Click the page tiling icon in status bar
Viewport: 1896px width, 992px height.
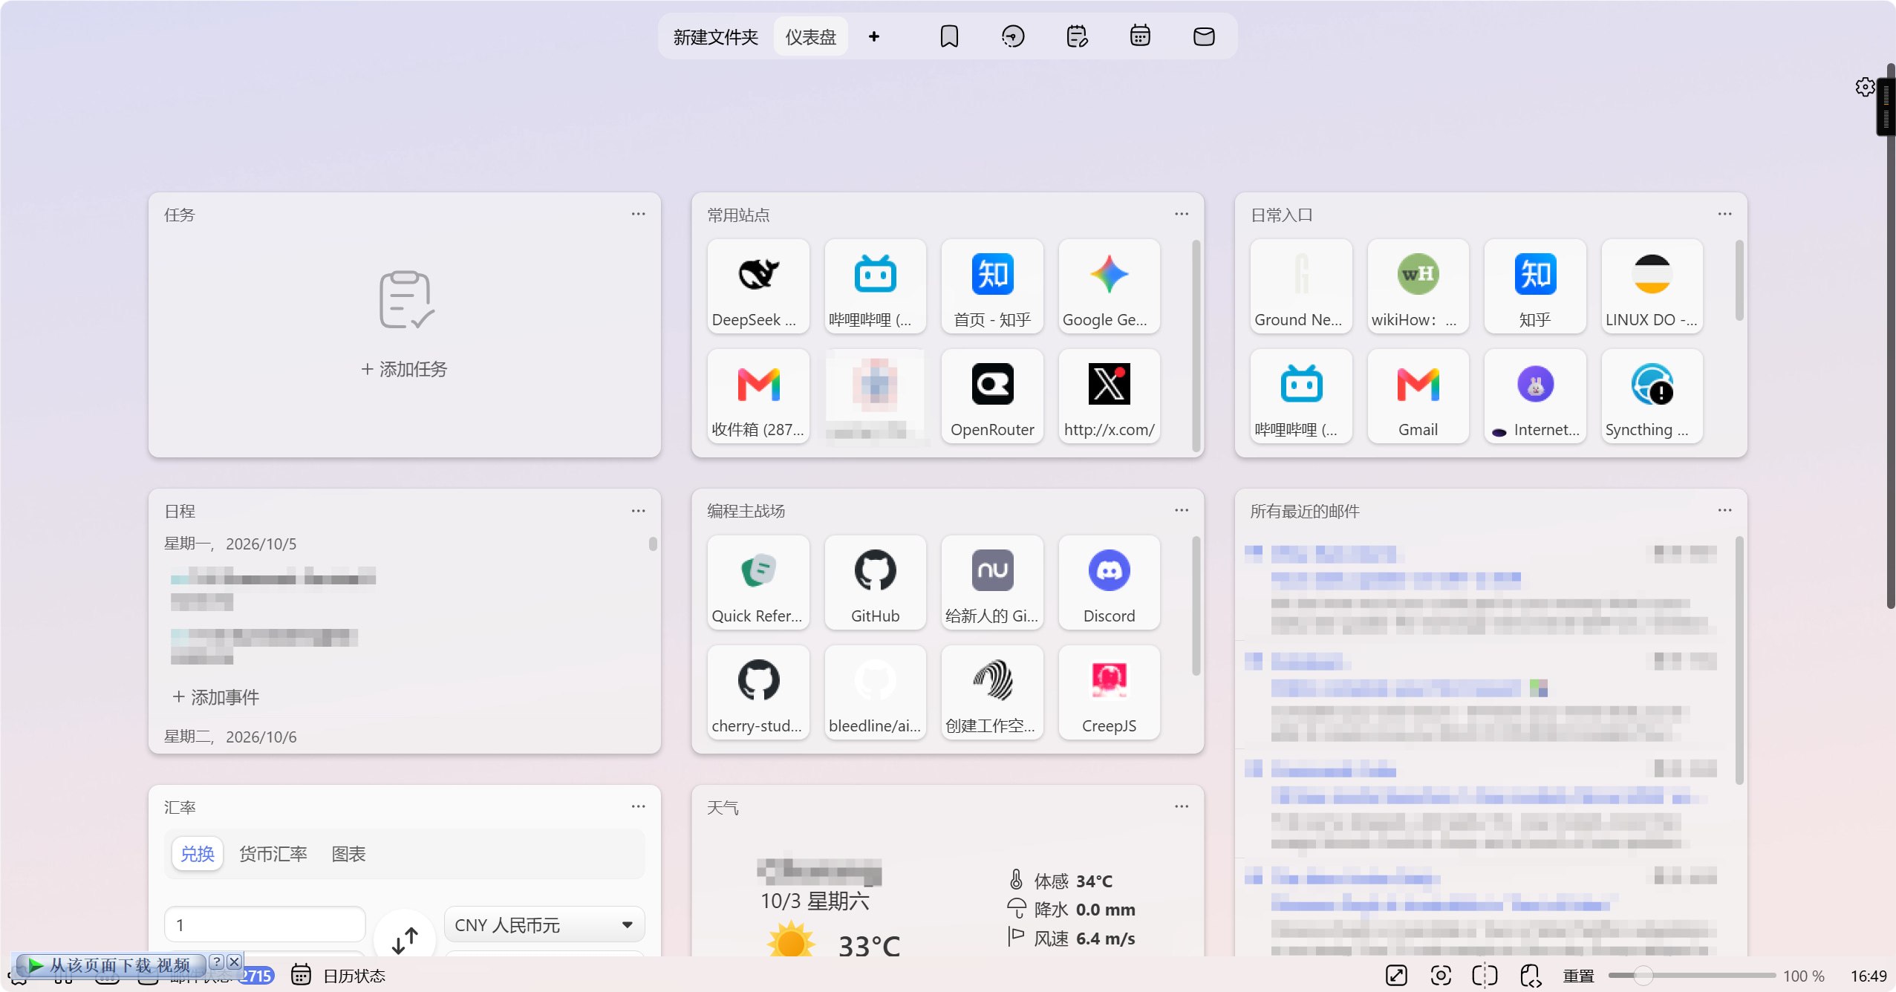pos(1485,976)
